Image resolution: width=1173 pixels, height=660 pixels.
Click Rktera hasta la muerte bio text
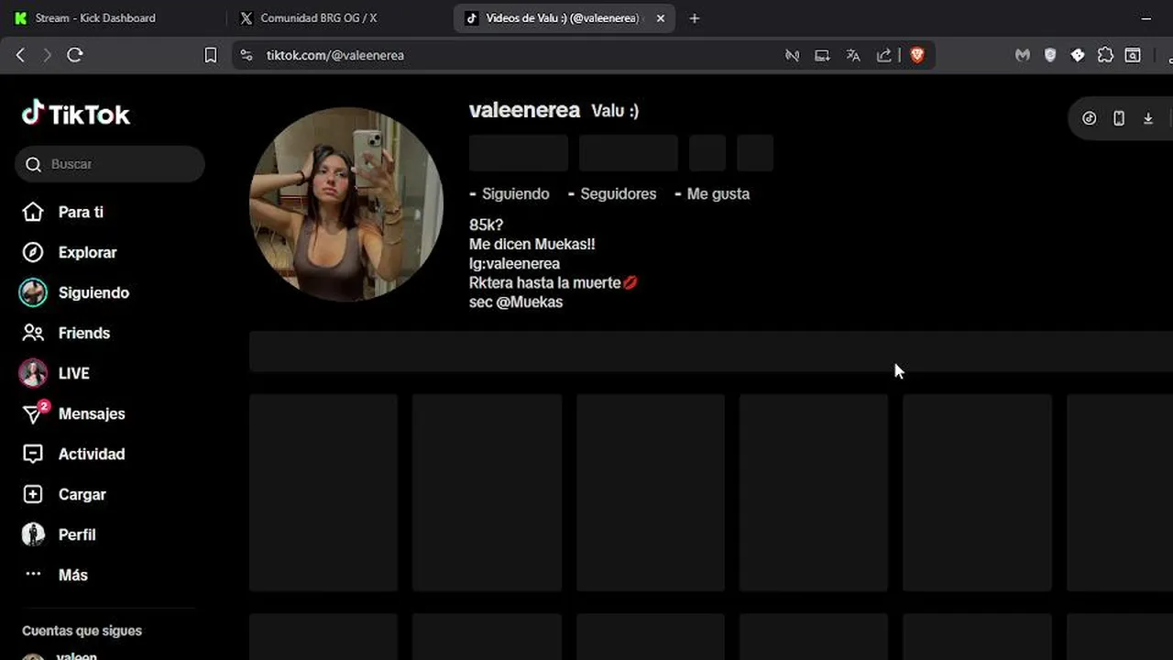click(x=545, y=282)
